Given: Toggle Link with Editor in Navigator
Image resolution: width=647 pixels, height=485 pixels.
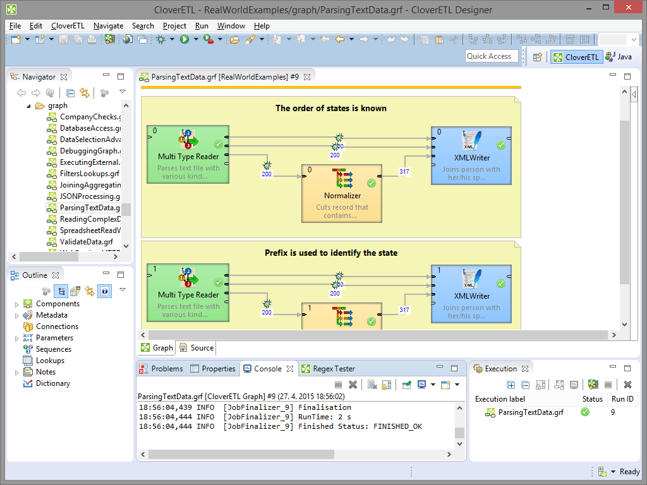Looking at the screenshot, I should (85, 93).
